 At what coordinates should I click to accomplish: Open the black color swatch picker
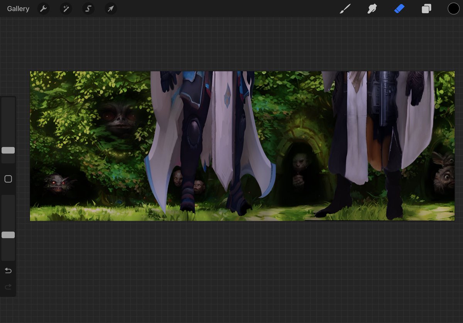tap(453, 8)
